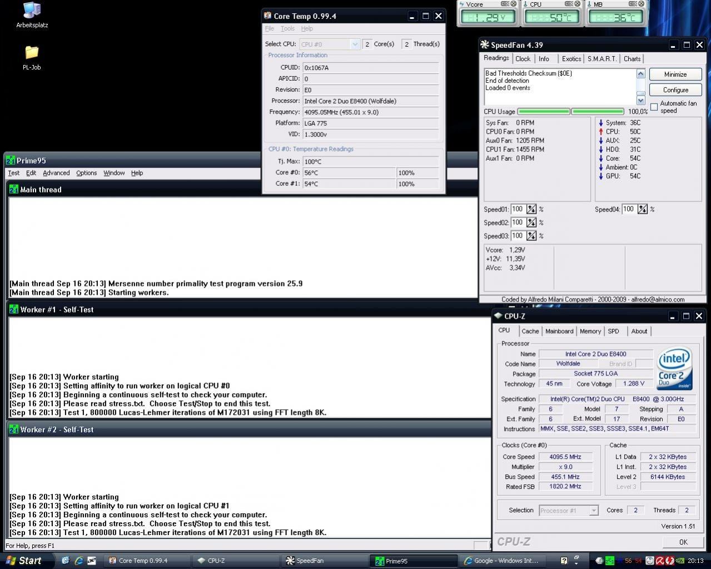This screenshot has width=711, height=569.
Task: Click the SpeedFan fan icon in title bar
Action: [x=485, y=45]
